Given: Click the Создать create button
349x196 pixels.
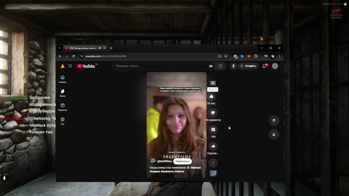Looking at the screenshot, I should 248,66.
